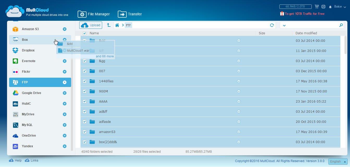
Task: Click the Upload button
Action: pyautogui.click(x=91, y=25)
